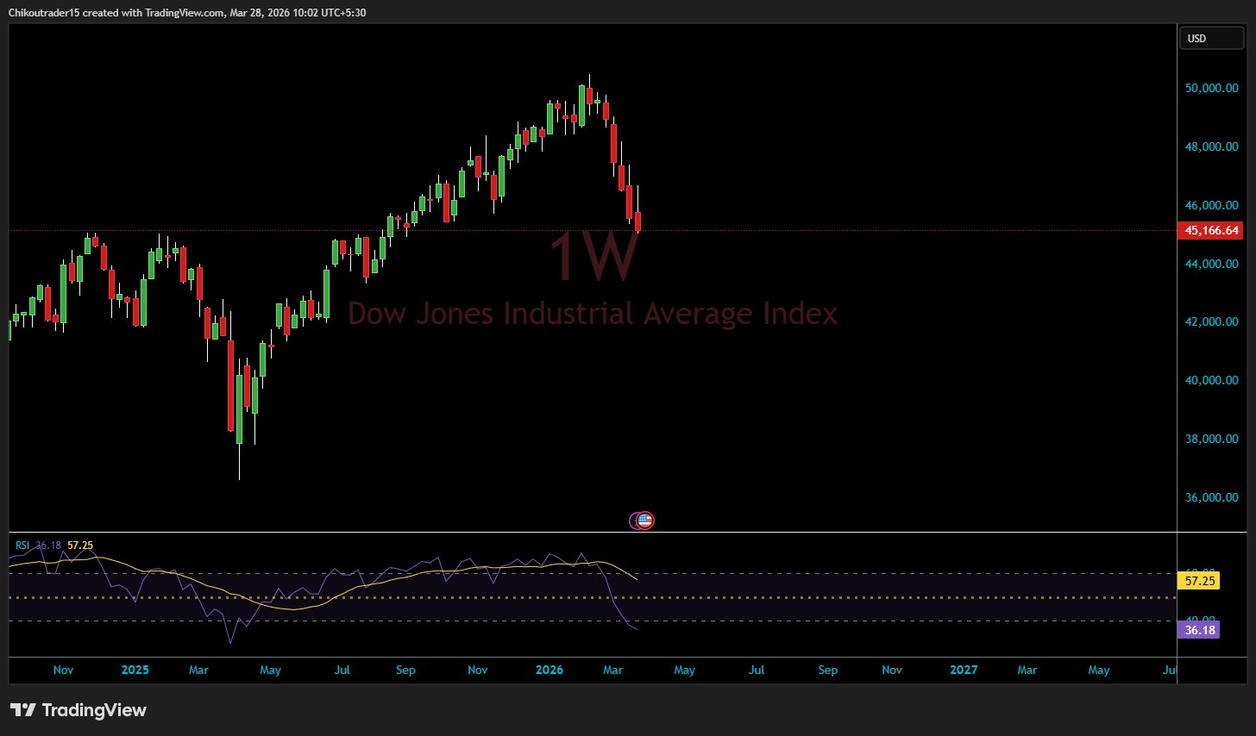Click the RSI indicator name in the legend
Screen dimensions: 1256x736
[22, 546]
